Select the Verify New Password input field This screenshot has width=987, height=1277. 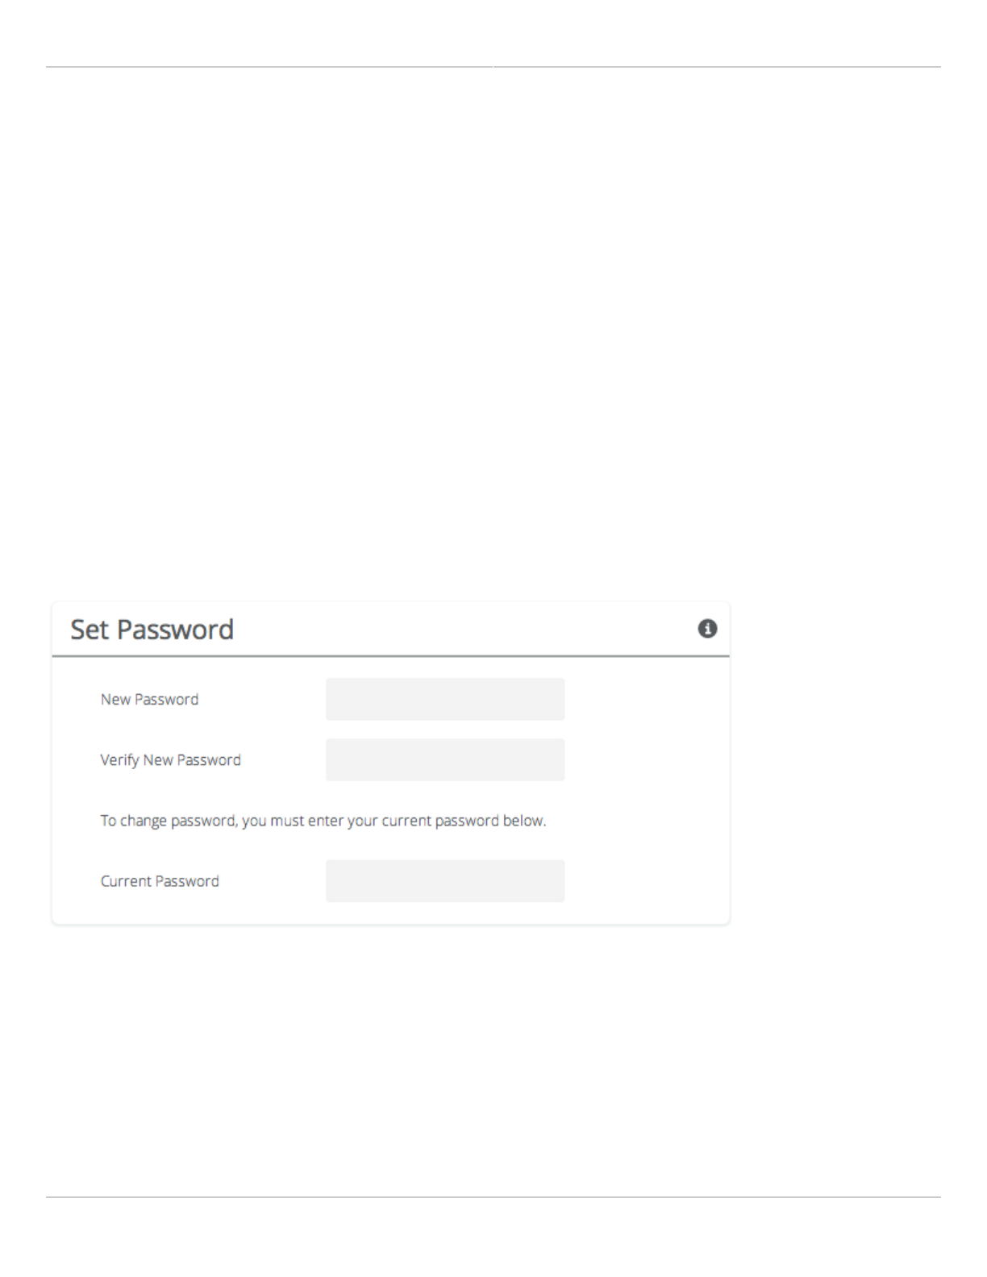point(445,759)
